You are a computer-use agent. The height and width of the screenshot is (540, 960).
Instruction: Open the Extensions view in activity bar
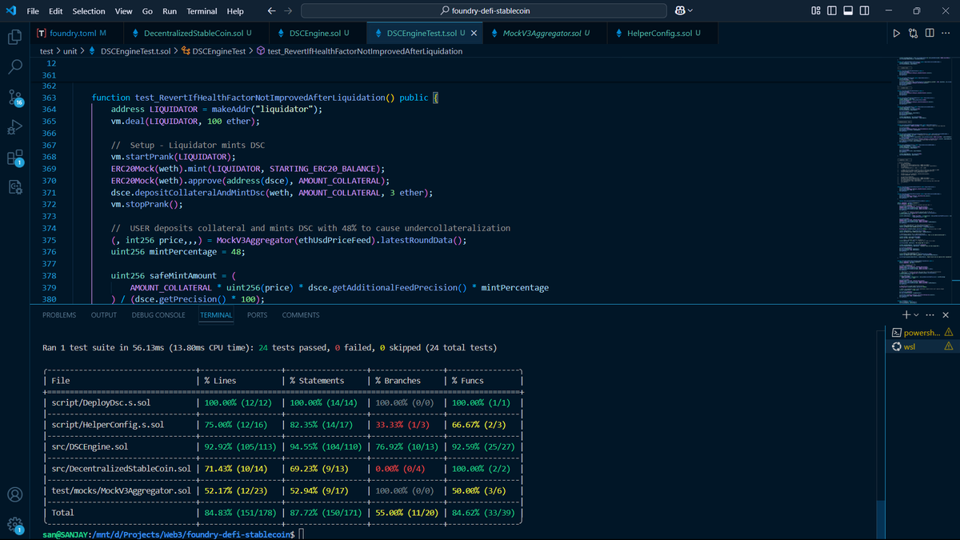14,158
